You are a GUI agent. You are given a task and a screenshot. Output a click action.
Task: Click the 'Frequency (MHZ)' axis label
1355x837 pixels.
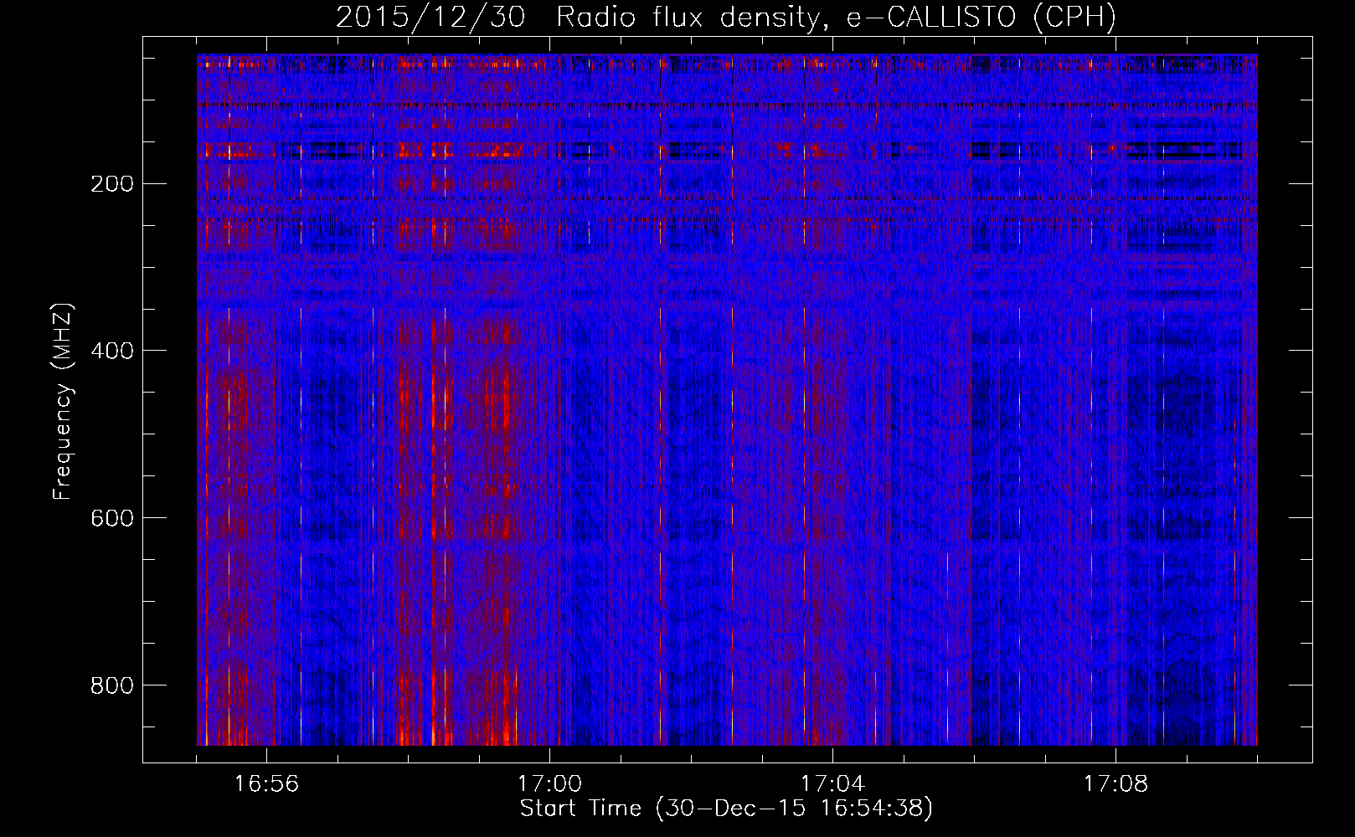[63, 401]
